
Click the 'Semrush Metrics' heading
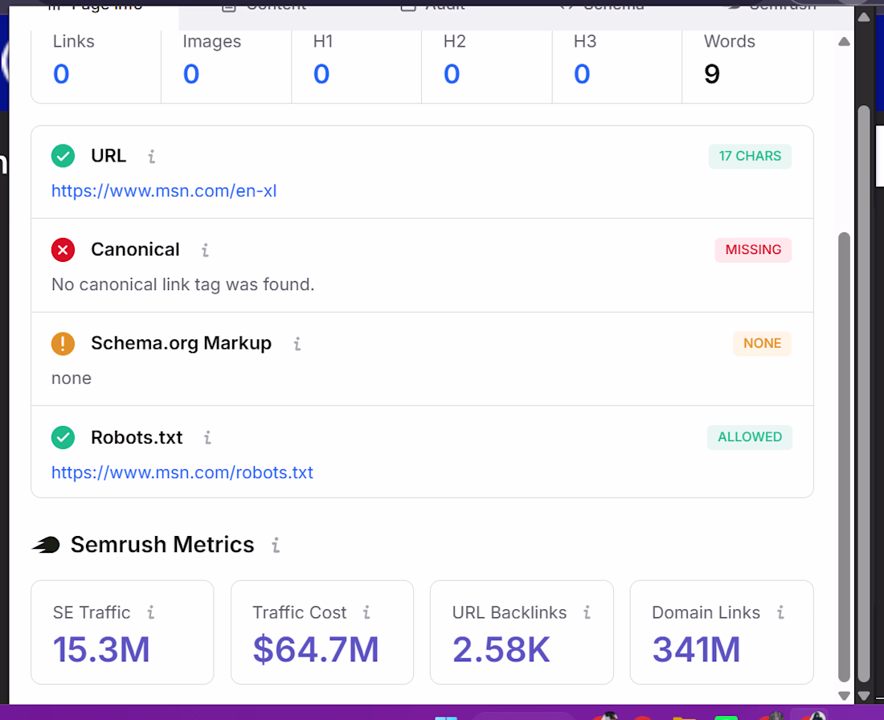click(x=162, y=545)
